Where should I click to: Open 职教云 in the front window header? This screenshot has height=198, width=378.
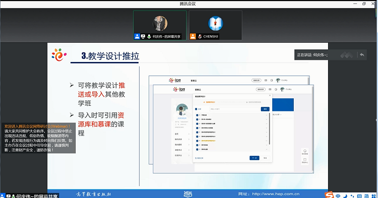pyautogui.click(x=198, y=90)
